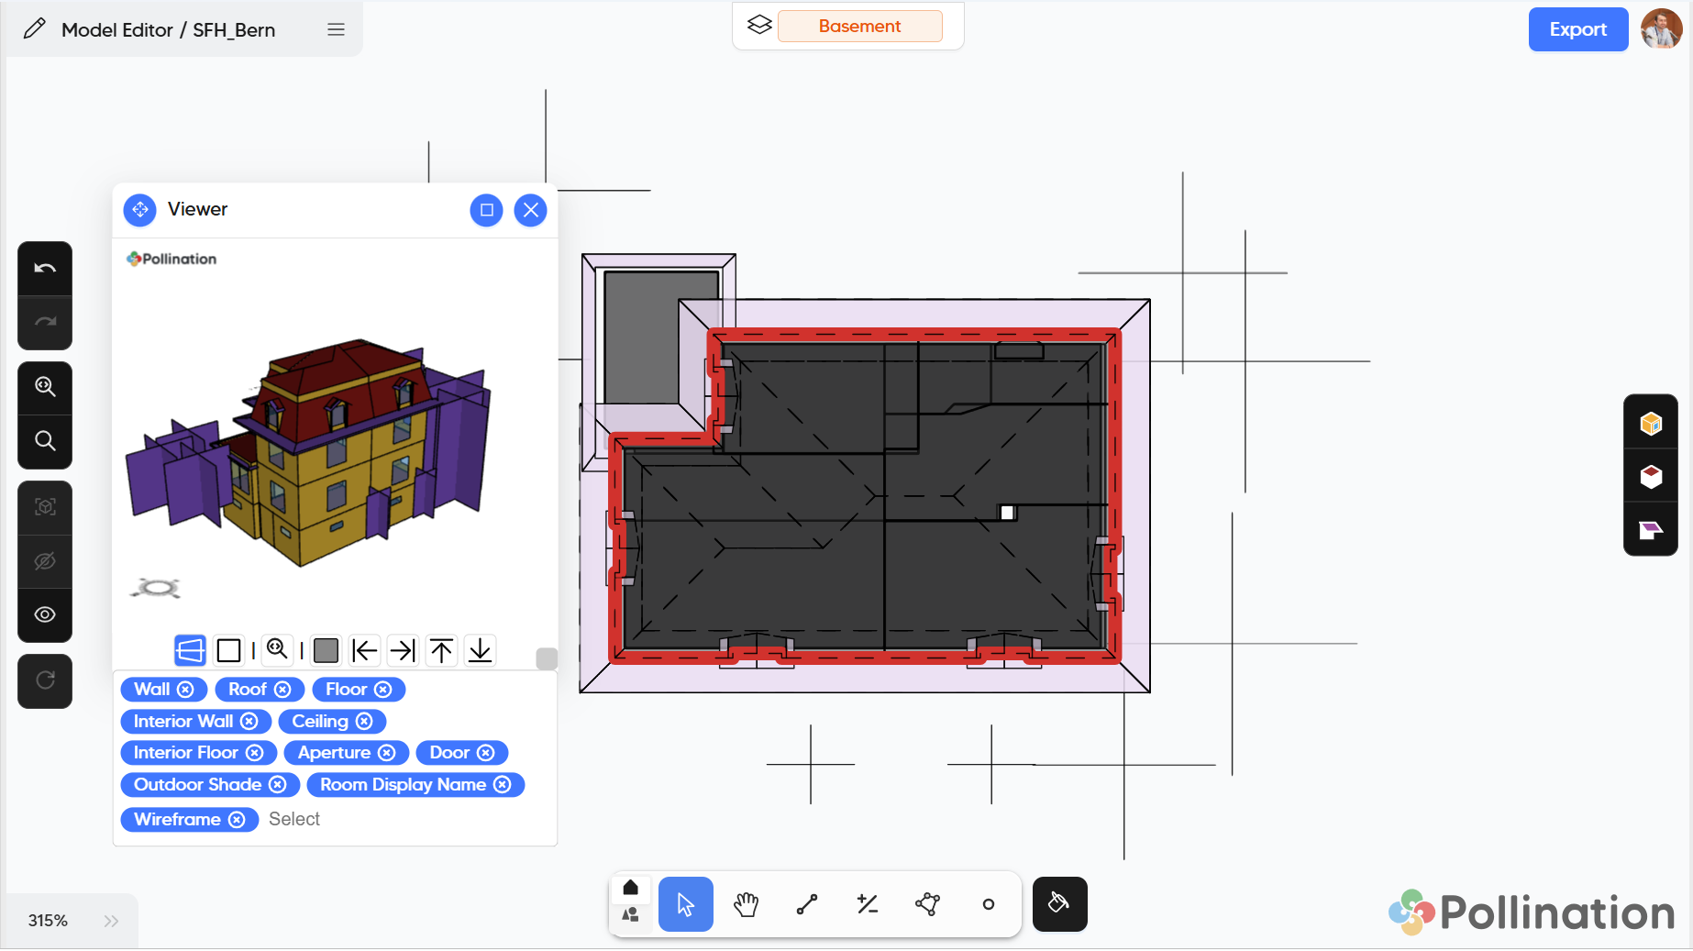Toggle the crossed-out eye hide button
Image resolution: width=1693 pixels, height=951 pixels.
(x=45, y=561)
